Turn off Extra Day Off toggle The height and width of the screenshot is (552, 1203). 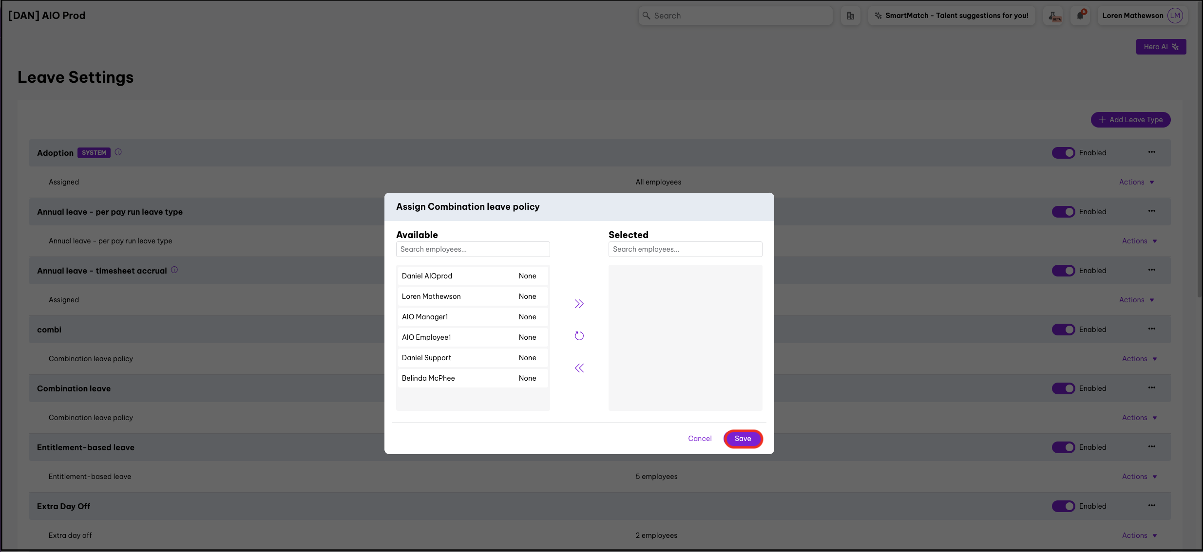[1063, 506]
